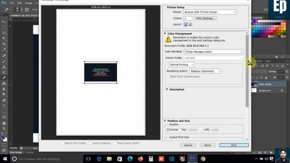The height and width of the screenshot is (163, 290).
Task: Select the Eraser tool in toolbox
Action: (4, 78)
